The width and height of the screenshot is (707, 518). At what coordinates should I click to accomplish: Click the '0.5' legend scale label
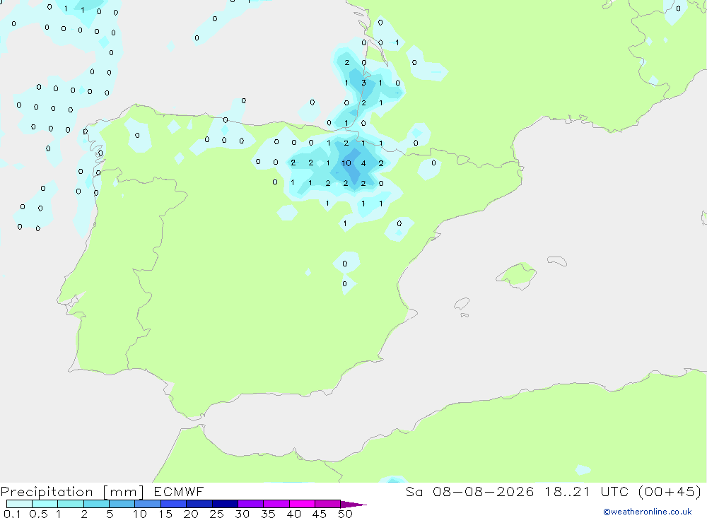38,514
